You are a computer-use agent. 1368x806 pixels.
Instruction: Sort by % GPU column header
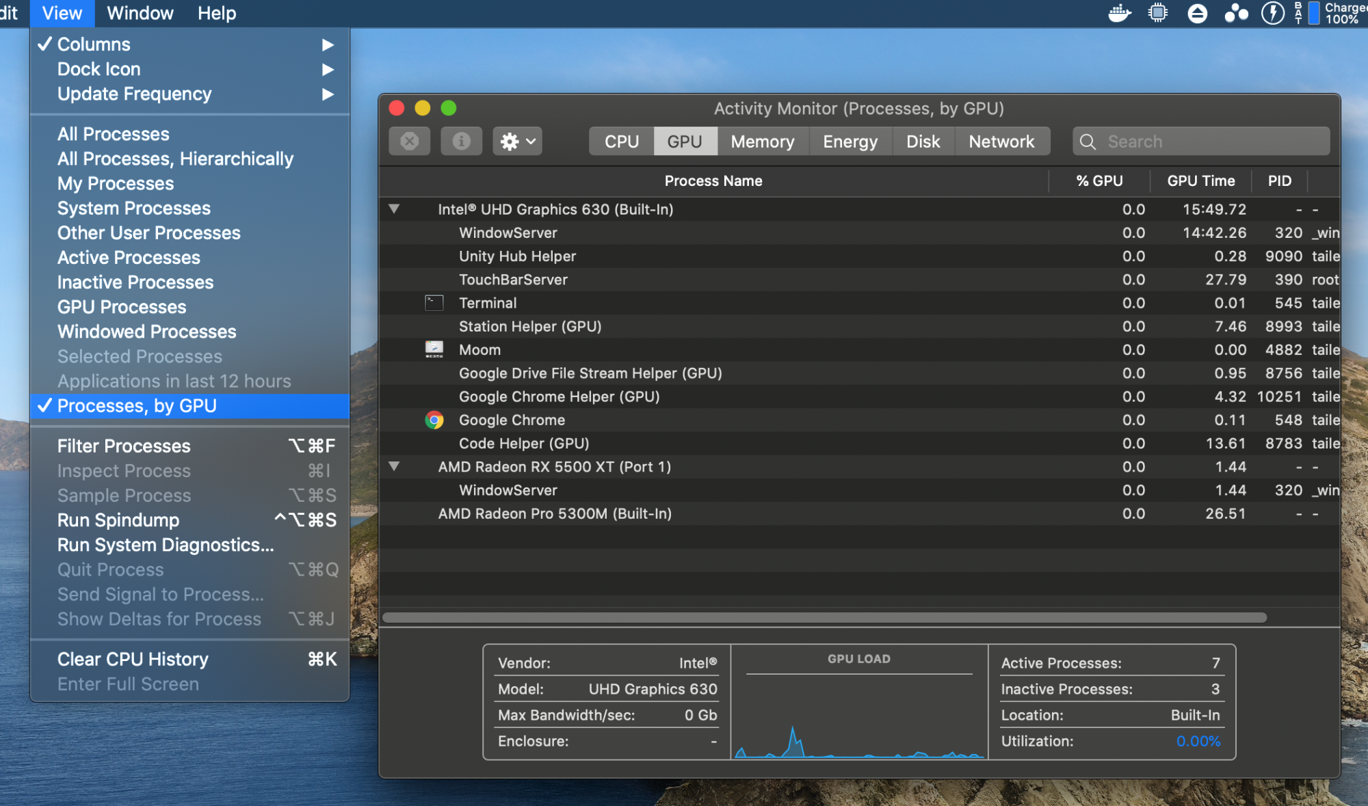(1099, 180)
